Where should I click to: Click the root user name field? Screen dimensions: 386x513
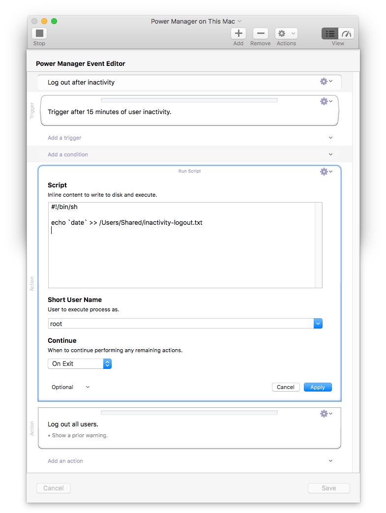pos(181,324)
